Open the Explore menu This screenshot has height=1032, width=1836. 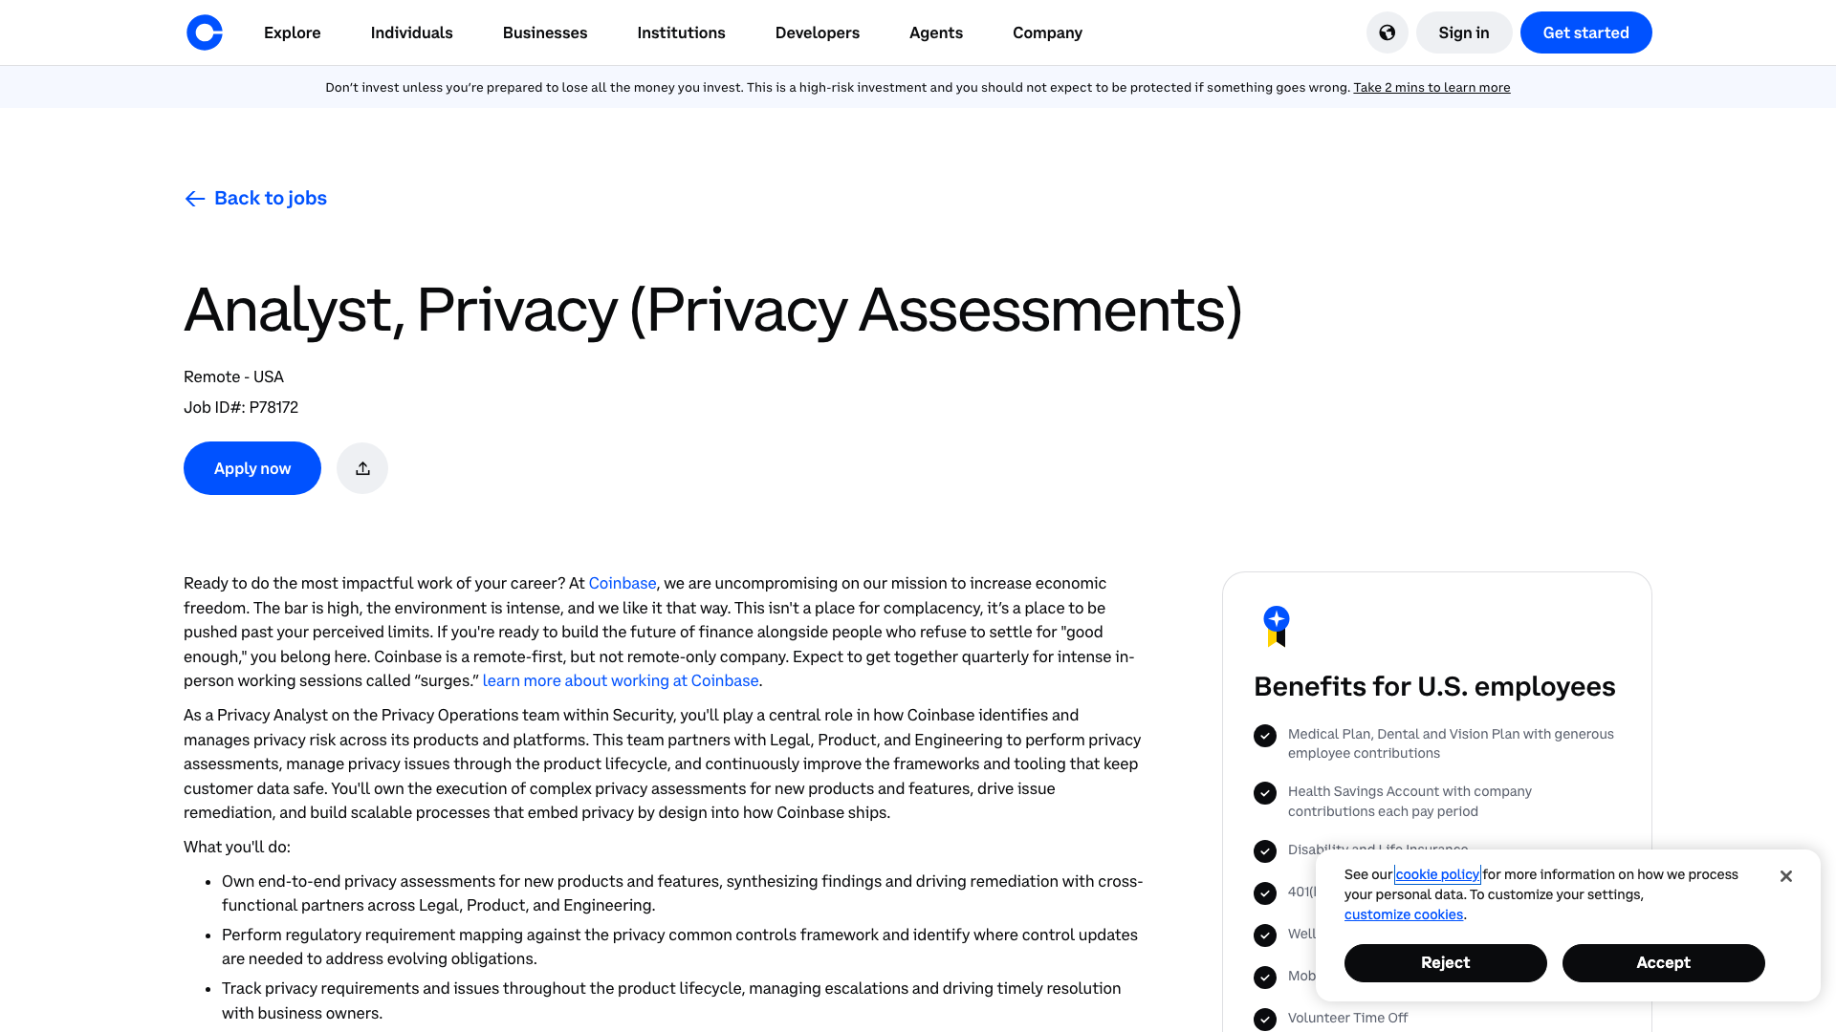coord(293,32)
